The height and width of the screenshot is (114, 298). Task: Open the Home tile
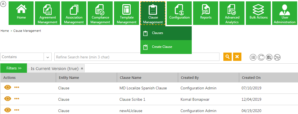coord(21,13)
